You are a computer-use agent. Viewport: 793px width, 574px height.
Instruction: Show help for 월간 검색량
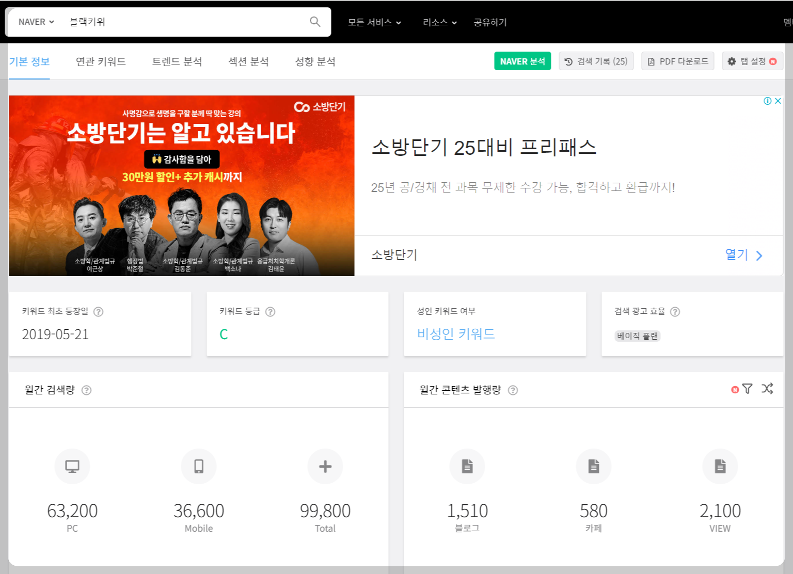pos(87,390)
